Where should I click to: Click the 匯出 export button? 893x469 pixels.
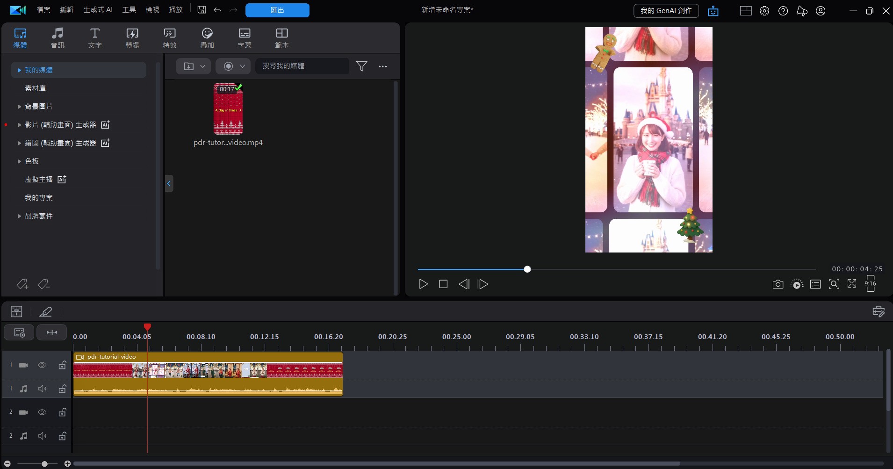277,10
